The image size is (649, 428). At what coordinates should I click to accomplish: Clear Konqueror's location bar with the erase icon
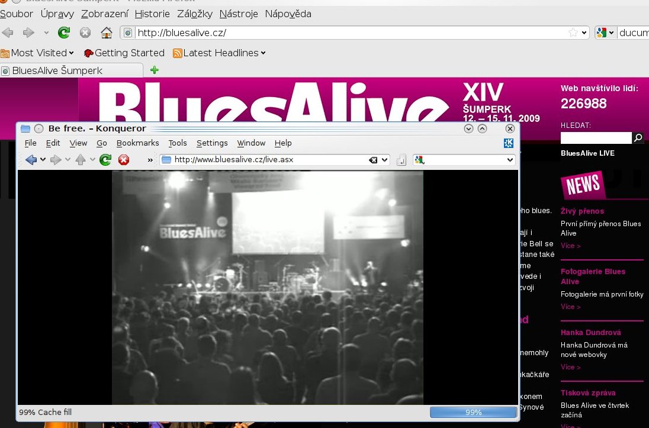coord(373,160)
